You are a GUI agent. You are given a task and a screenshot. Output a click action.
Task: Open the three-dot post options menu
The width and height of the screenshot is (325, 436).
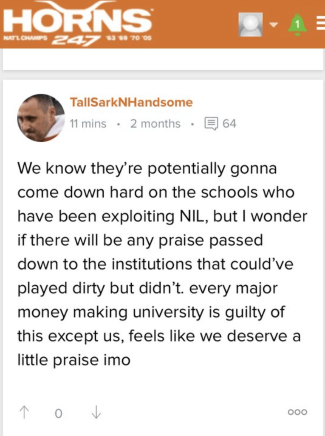coord(297,412)
